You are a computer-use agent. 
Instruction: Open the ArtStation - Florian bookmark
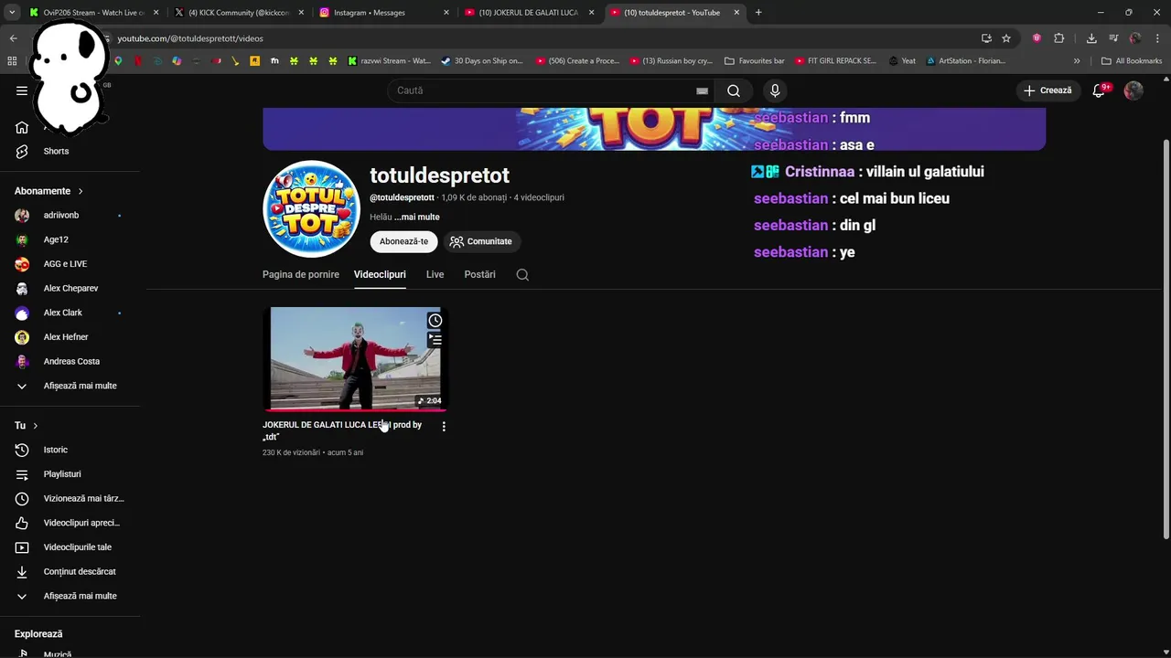(x=966, y=61)
